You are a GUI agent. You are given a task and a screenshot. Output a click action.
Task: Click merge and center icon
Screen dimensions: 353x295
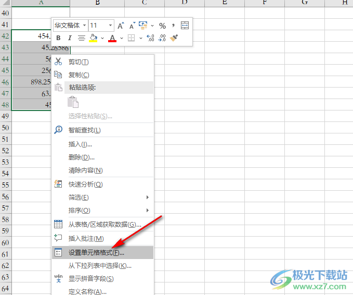click(185, 26)
